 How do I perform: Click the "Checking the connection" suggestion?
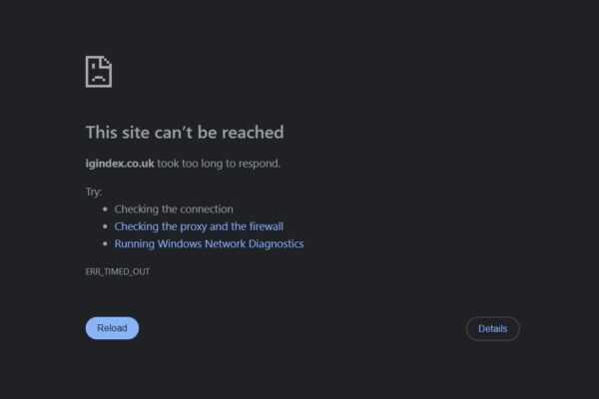pos(174,209)
